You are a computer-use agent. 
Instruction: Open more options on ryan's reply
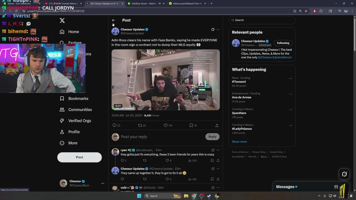tap(218, 150)
